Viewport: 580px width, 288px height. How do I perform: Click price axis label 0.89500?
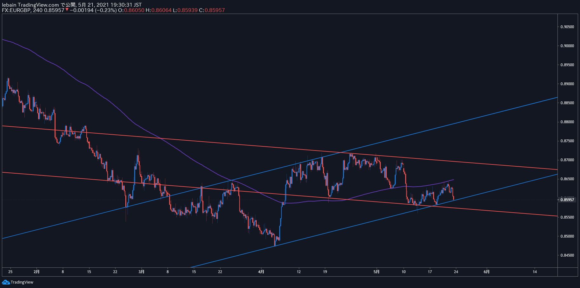[567, 65]
